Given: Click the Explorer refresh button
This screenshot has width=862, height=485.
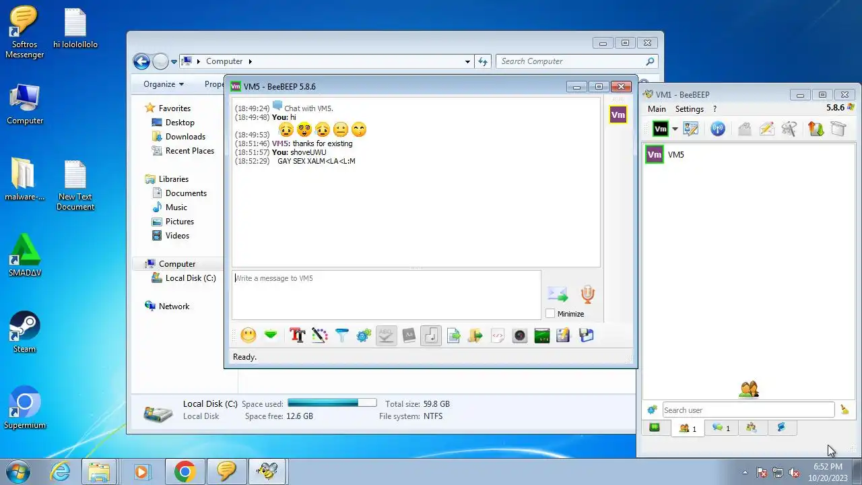Looking at the screenshot, I should click(482, 61).
